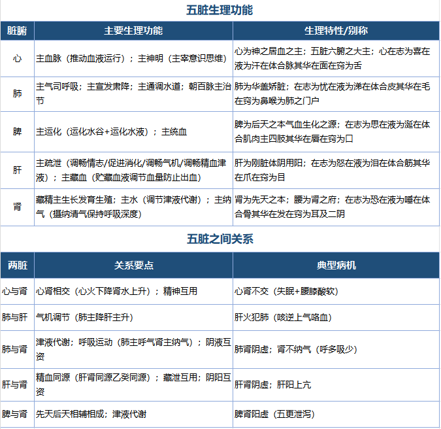The image size is (441, 429).
Task: Select the 心与肾 row label
Action: (x=17, y=292)
